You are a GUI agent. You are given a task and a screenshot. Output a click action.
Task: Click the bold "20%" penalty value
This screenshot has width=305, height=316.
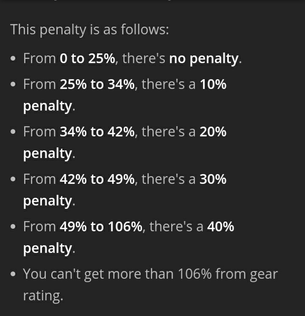click(213, 132)
